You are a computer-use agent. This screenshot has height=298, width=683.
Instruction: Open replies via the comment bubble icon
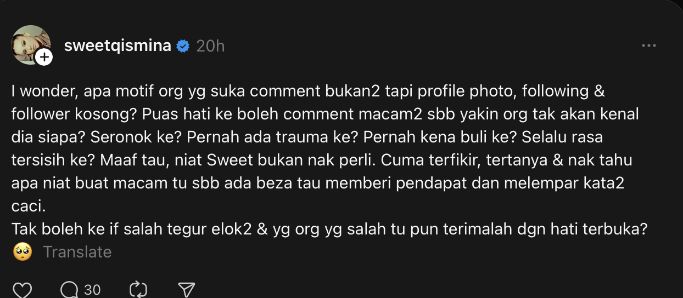(x=70, y=290)
